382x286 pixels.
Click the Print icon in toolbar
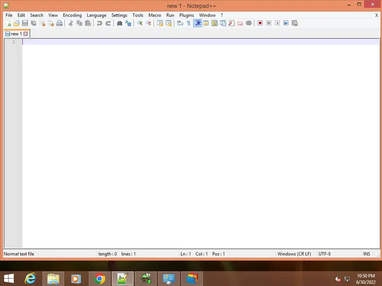tap(59, 23)
